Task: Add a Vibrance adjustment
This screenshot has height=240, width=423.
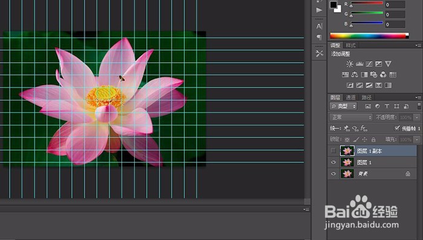Action: (x=388, y=64)
